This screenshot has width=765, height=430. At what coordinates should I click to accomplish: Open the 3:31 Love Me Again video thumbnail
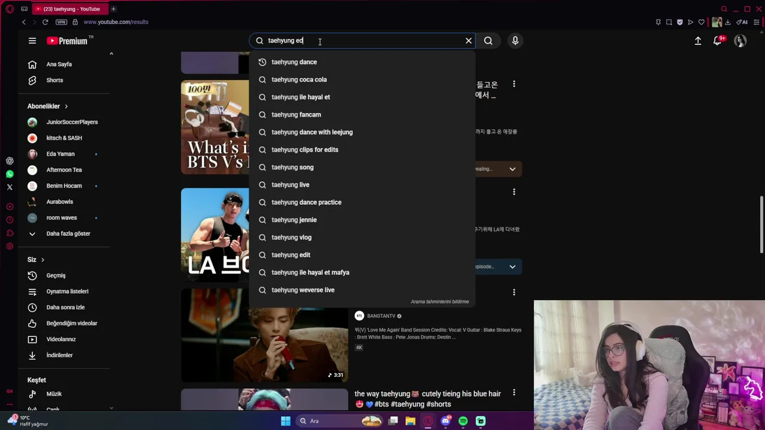(x=265, y=336)
